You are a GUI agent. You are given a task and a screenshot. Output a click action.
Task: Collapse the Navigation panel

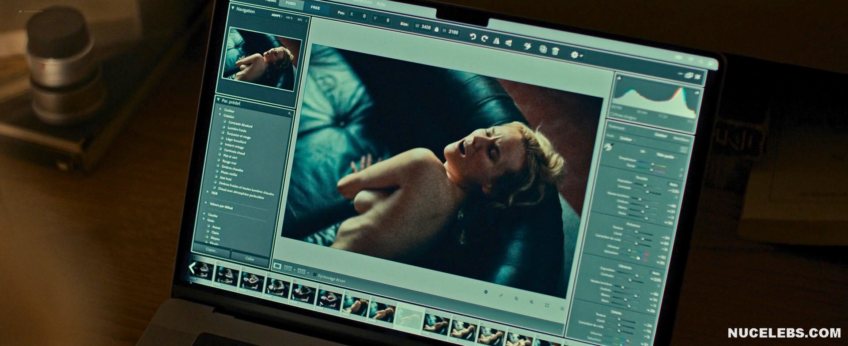233,8
